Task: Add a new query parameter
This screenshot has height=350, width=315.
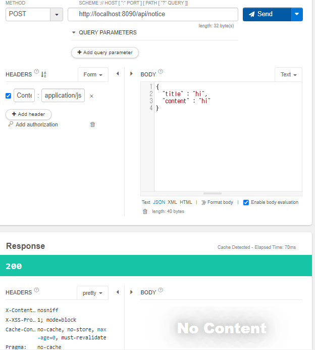Action: [x=105, y=53]
